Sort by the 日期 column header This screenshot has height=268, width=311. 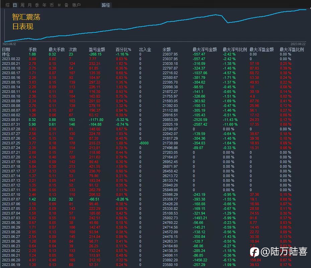(x=6, y=49)
